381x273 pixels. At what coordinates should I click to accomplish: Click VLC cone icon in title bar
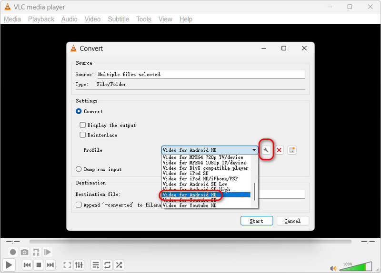point(8,7)
